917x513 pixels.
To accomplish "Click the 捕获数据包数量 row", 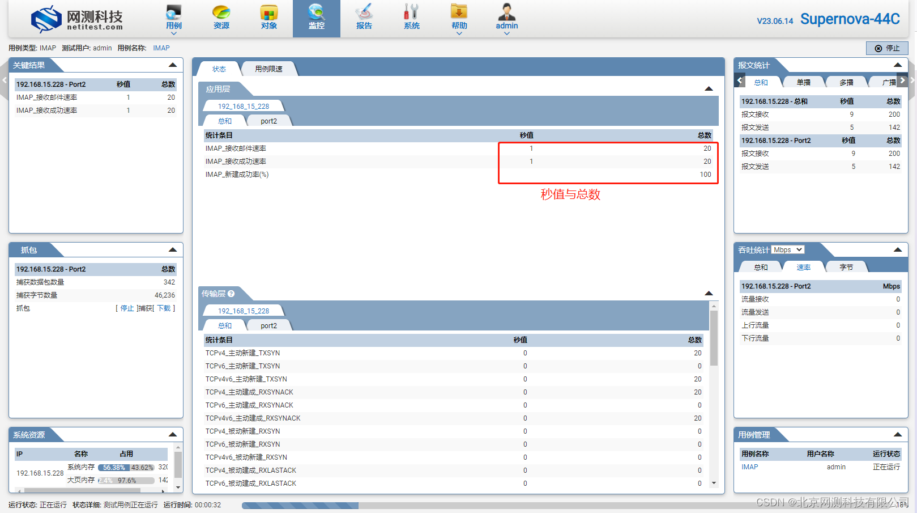I will 96,282.
